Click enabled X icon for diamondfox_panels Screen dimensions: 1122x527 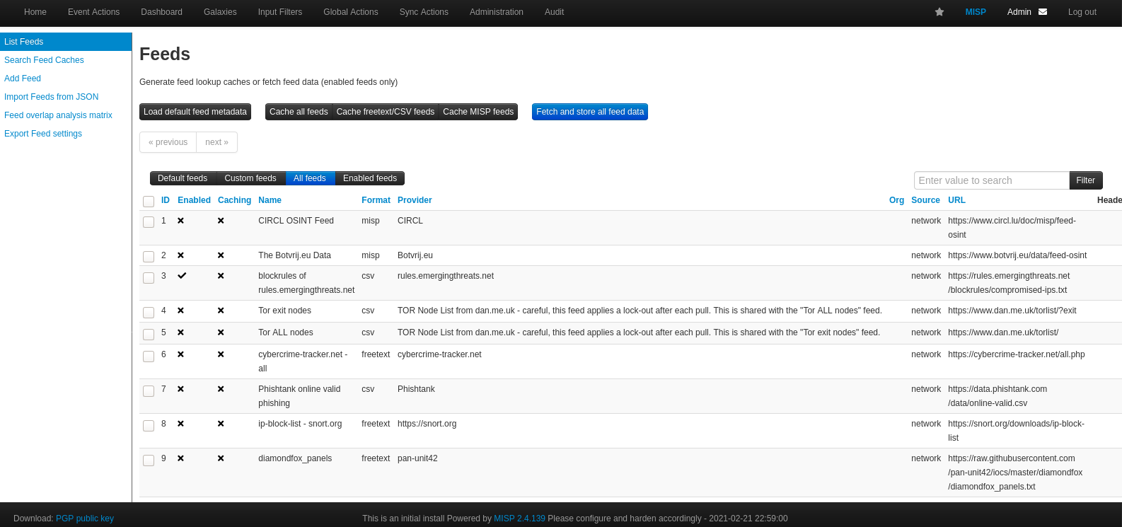180,458
